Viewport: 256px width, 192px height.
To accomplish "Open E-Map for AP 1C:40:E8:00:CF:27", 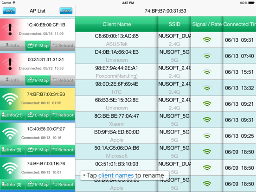I will (38, 150).
